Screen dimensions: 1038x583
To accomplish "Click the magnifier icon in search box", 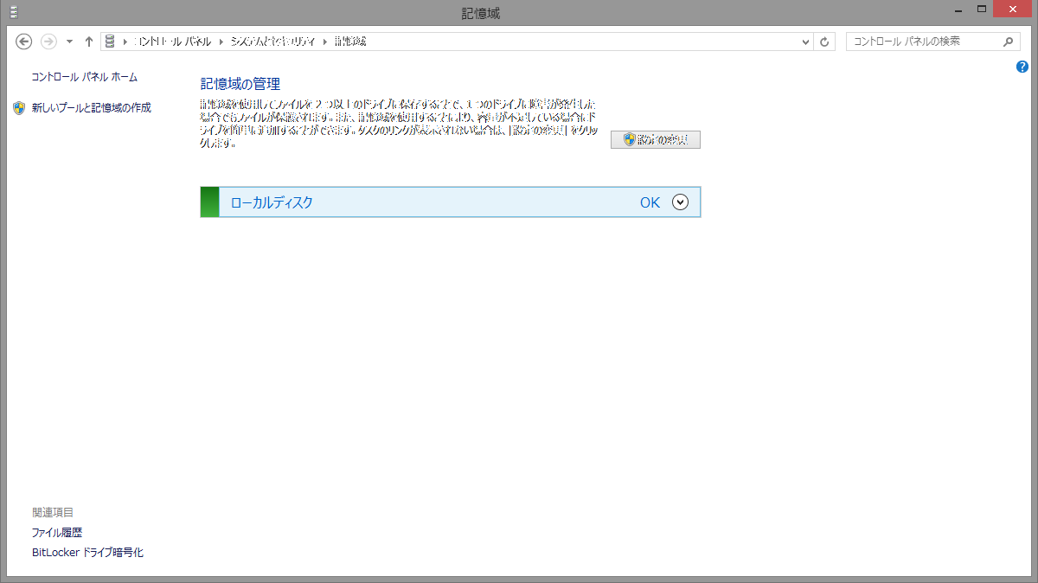I will coord(1008,42).
